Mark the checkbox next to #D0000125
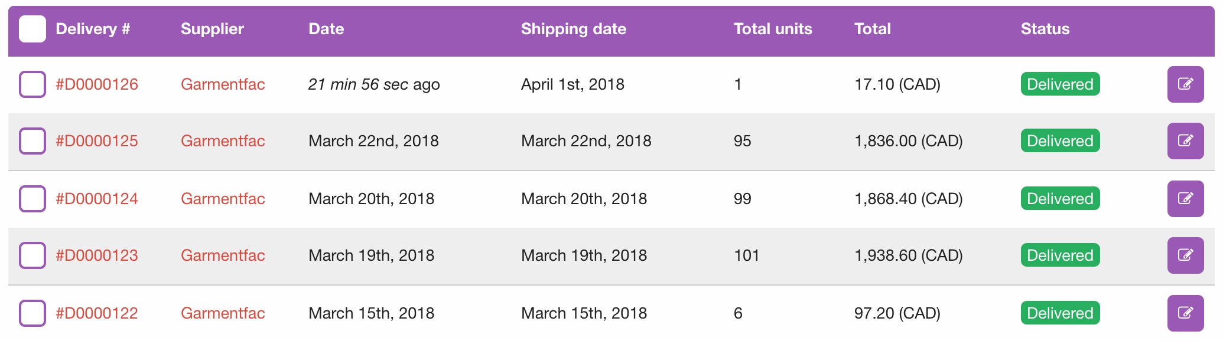This screenshot has height=341, width=1223. coord(32,141)
